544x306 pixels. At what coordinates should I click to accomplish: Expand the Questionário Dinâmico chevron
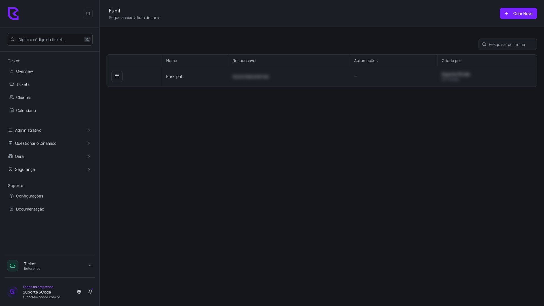pos(89,143)
